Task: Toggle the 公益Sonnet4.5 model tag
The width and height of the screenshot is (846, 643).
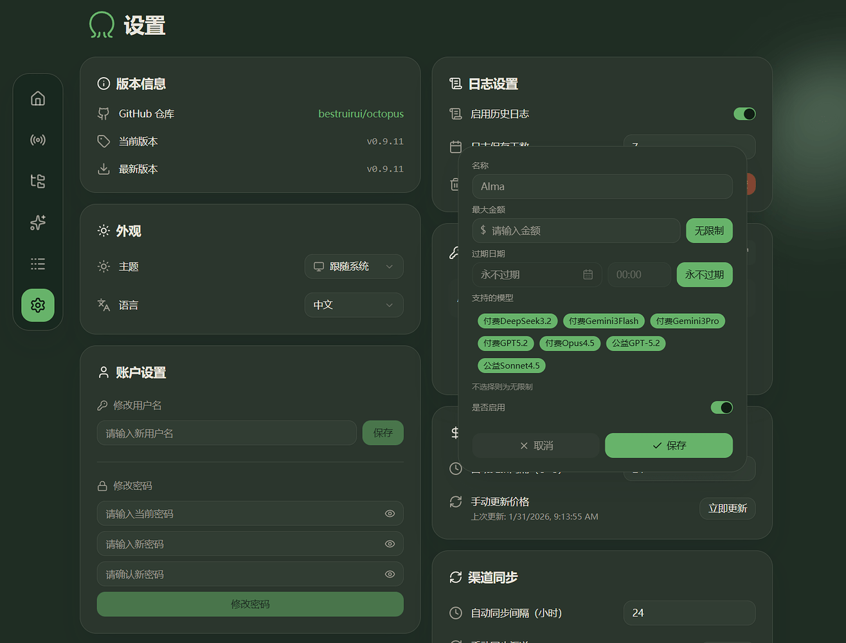Action: 512,365
